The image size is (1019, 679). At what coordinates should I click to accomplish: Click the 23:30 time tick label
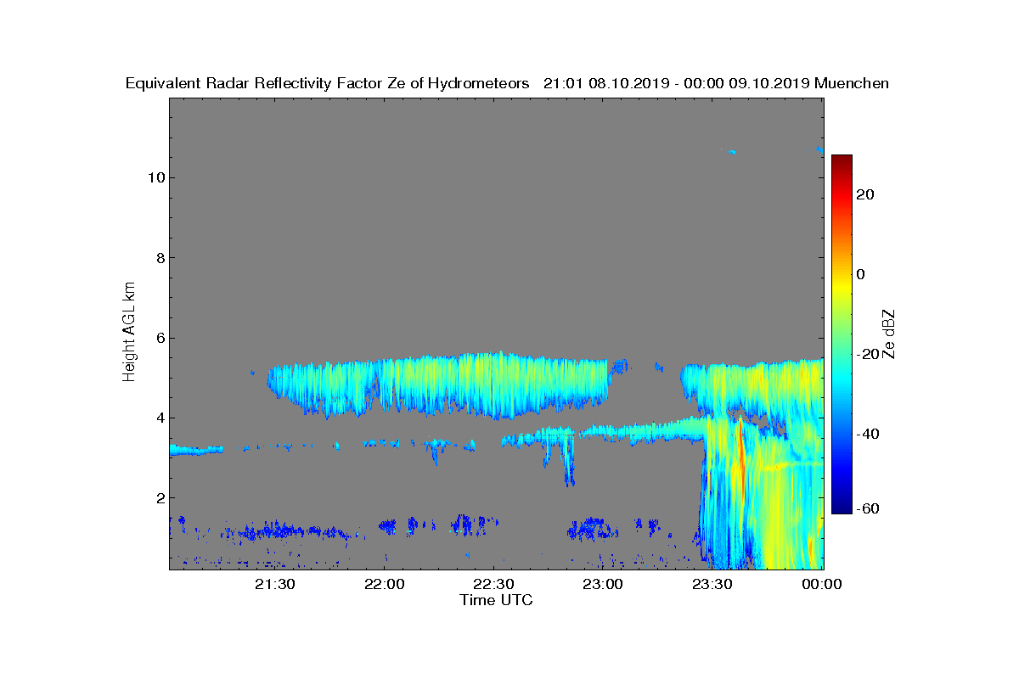712,584
